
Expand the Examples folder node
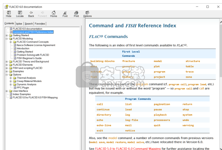(7, 71)
